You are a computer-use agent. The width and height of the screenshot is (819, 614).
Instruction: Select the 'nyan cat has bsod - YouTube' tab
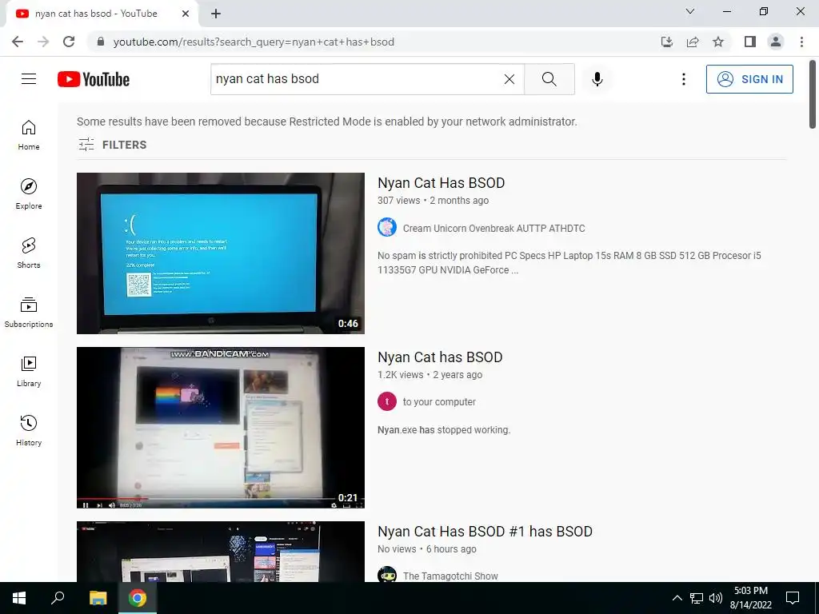pos(96,14)
